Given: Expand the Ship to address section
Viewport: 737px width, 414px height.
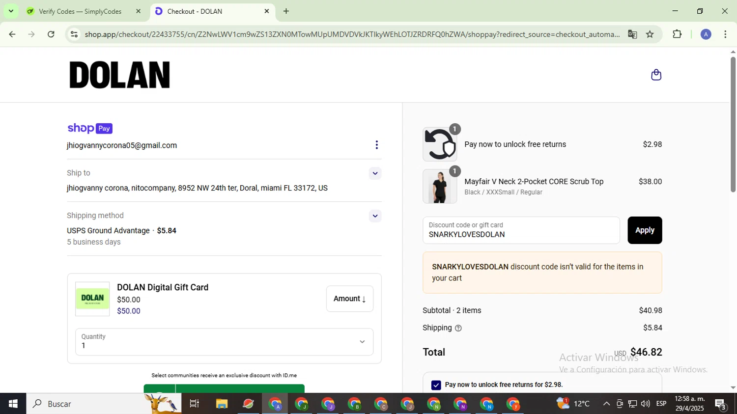Looking at the screenshot, I should pos(375,173).
